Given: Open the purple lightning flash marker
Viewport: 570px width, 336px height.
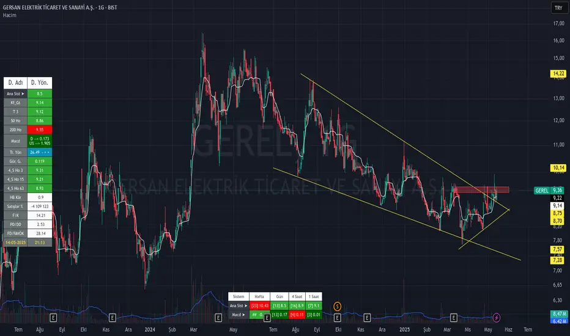Looking at the screenshot, I should pyautogui.click(x=496, y=318).
